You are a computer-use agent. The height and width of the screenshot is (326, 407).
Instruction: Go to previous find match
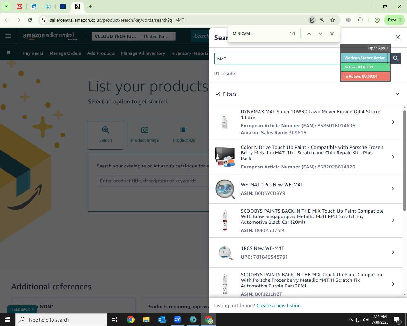pyautogui.click(x=309, y=34)
